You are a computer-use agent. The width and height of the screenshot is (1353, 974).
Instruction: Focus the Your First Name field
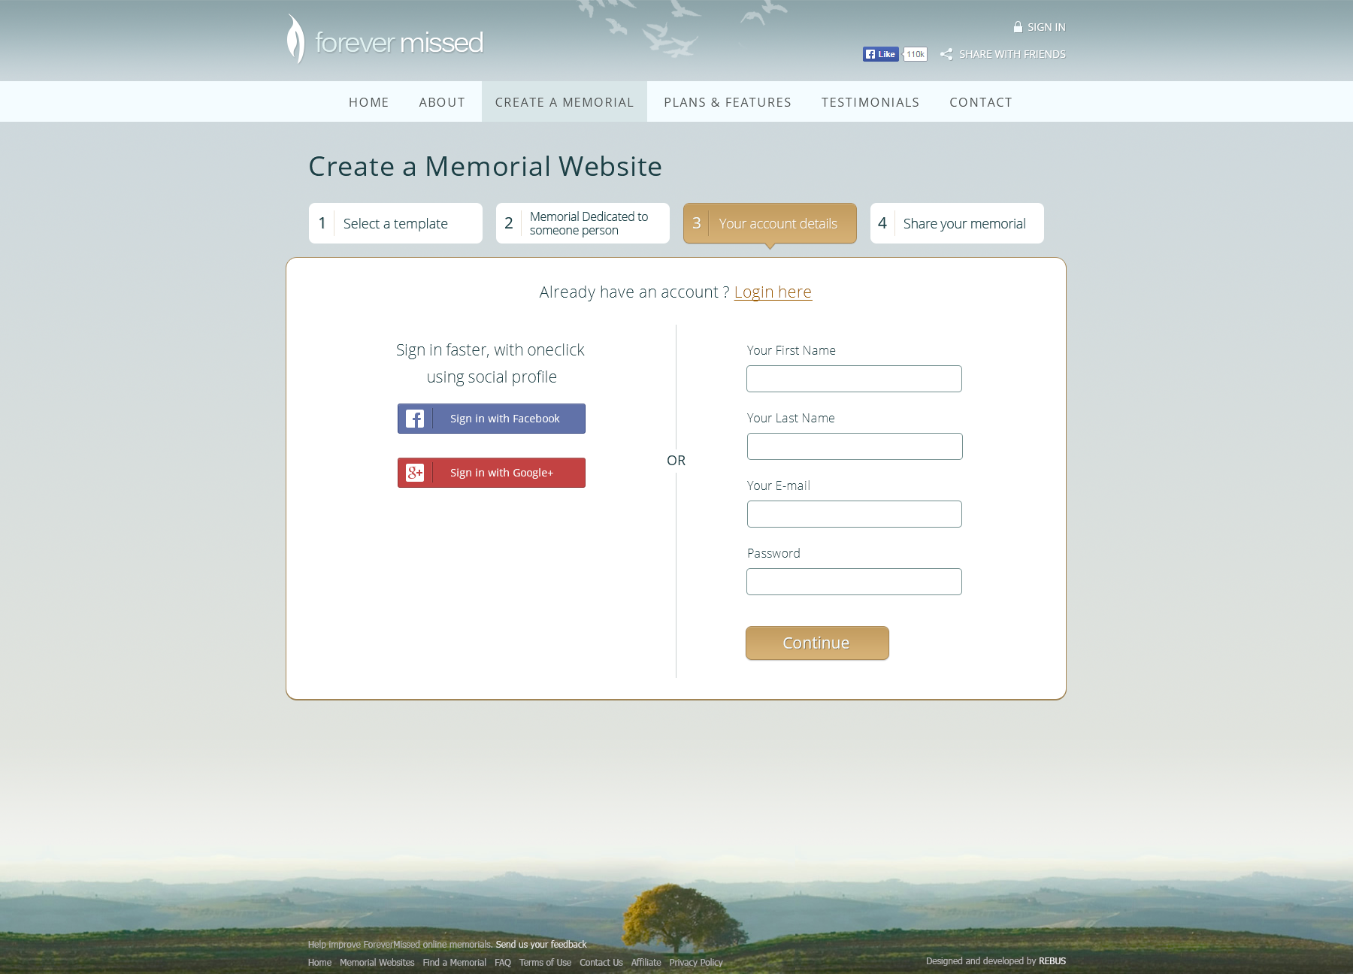click(854, 379)
